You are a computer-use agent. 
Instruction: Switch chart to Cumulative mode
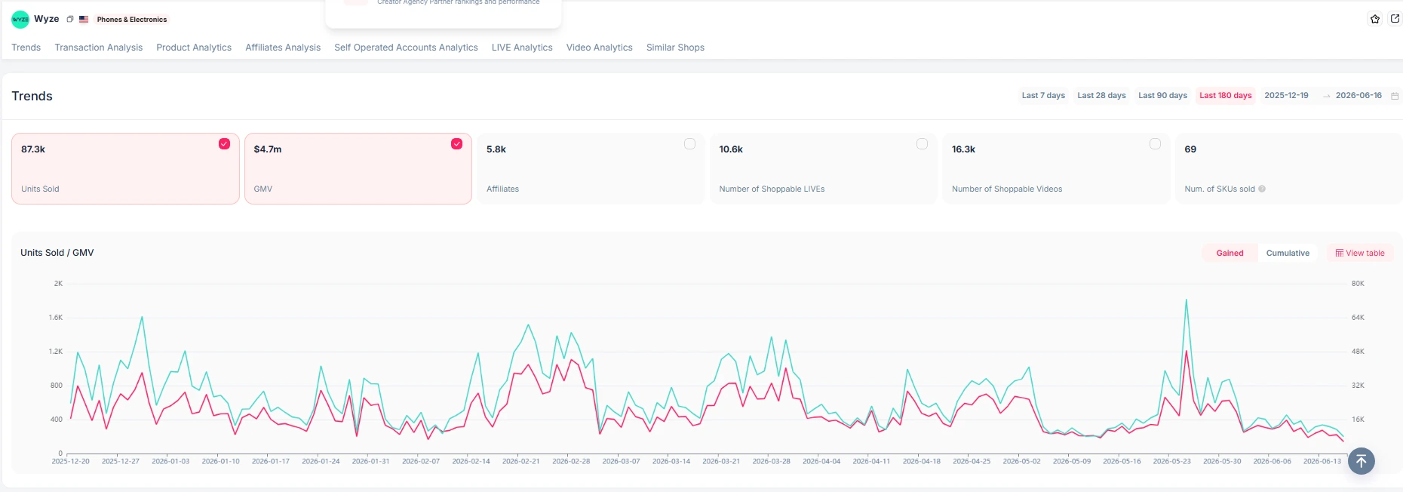point(1288,254)
